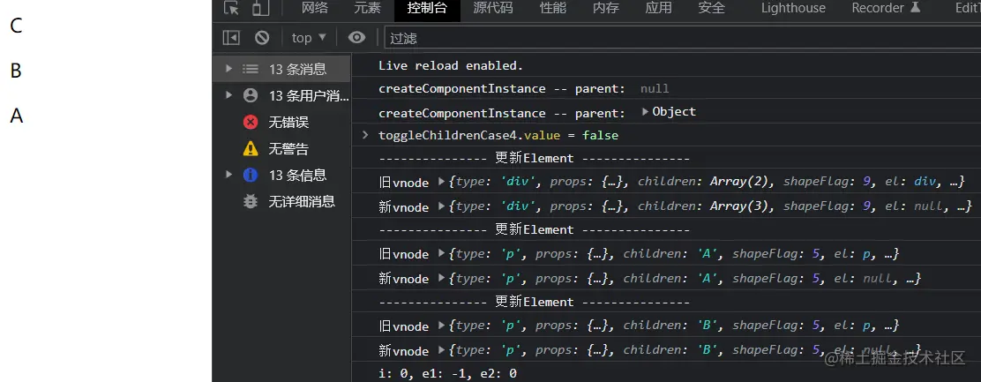Expand toggleChildrenCase4.value input entry arrow
The width and height of the screenshot is (981, 382).
365,135
